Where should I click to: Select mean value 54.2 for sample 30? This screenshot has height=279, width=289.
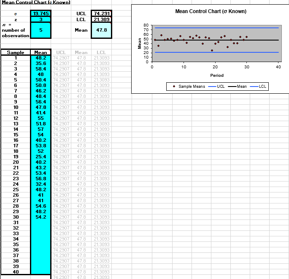(41, 217)
